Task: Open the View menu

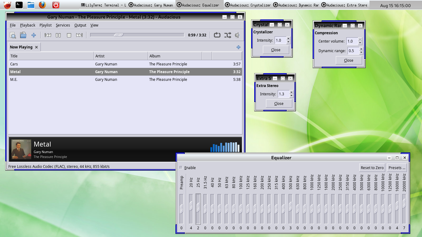Action: 94,25
